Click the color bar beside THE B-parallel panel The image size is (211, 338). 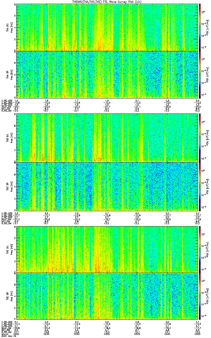pyautogui.click(x=200, y=296)
